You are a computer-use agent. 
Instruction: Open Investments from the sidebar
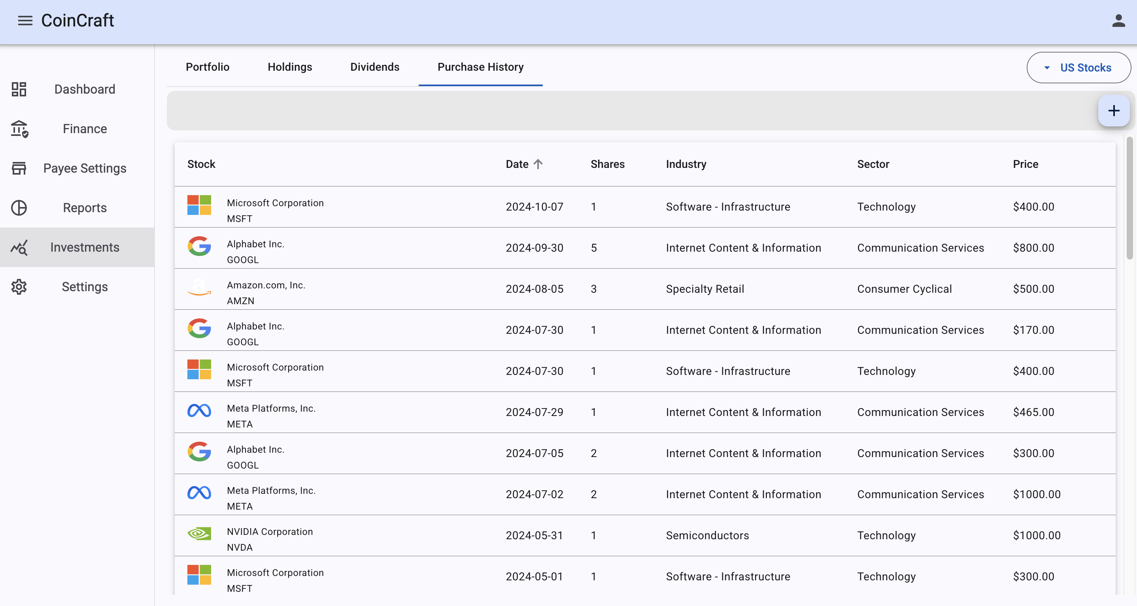coord(77,247)
